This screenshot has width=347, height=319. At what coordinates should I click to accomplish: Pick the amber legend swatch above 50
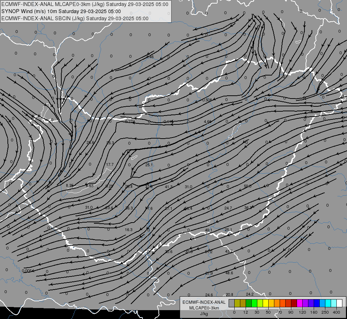[272, 303]
